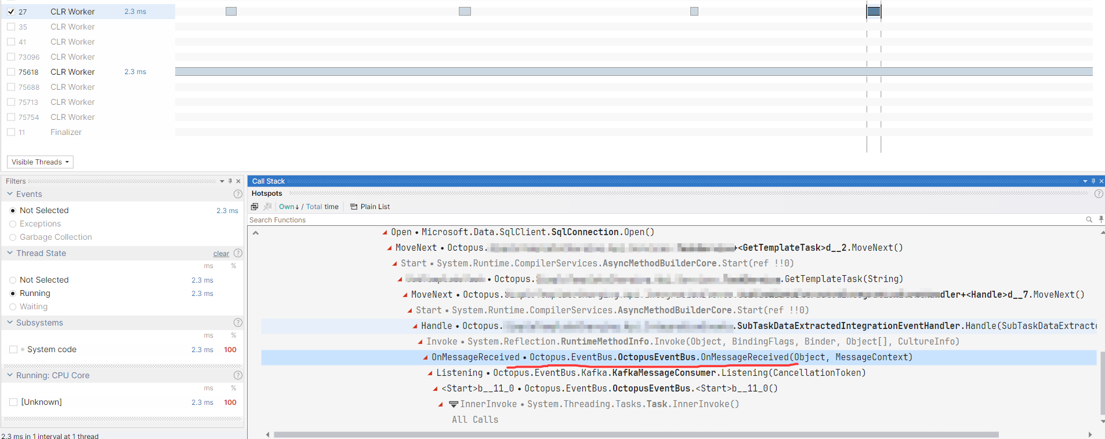Click the open-in-new-window icon beside Own time
The height and width of the screenshot is (439, 1105).
255,207
